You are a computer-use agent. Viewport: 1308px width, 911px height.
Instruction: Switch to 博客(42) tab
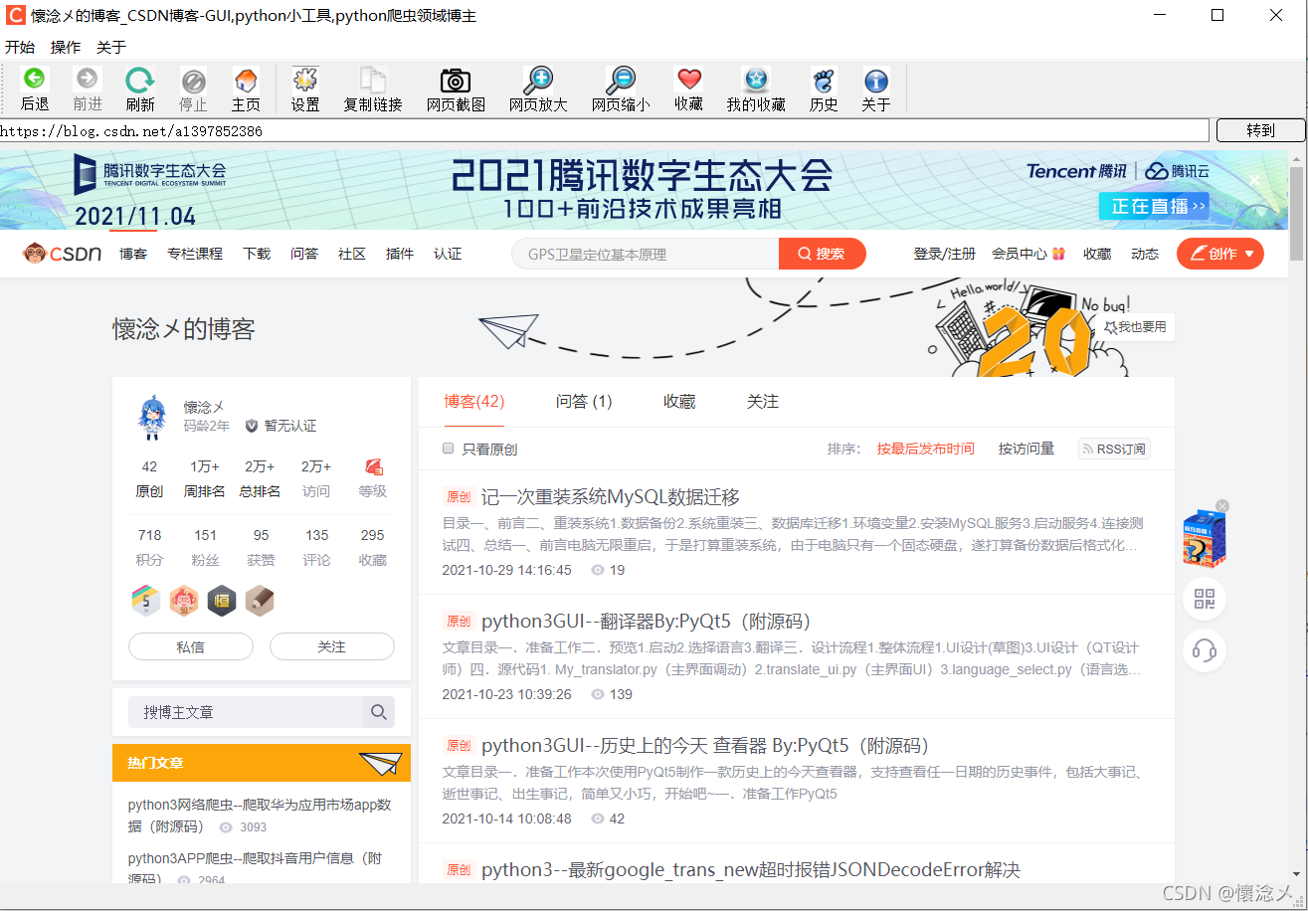click(x=474, y=402)
